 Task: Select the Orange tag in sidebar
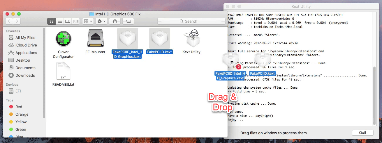[x=19, y=114]
